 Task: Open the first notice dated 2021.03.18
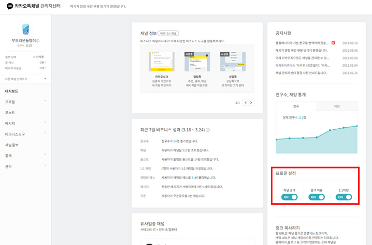[302, 43]
